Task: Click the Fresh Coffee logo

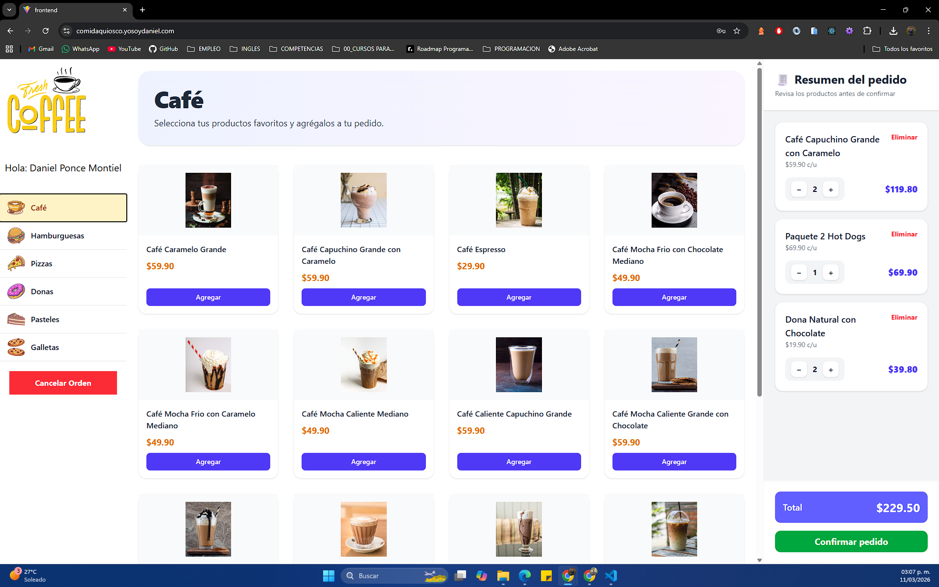Action: point(47,101)
